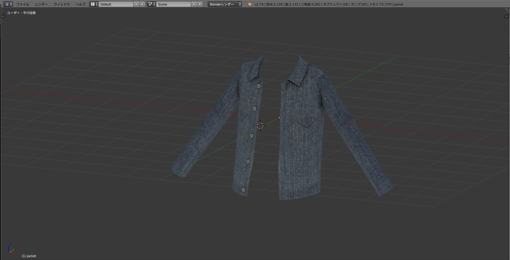Click the top jacket button near collar
Screen dimensions: 510x260
(258, 87)
